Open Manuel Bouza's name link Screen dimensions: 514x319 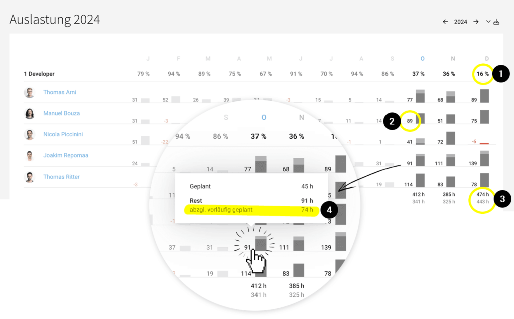click(x=61, y=113)
